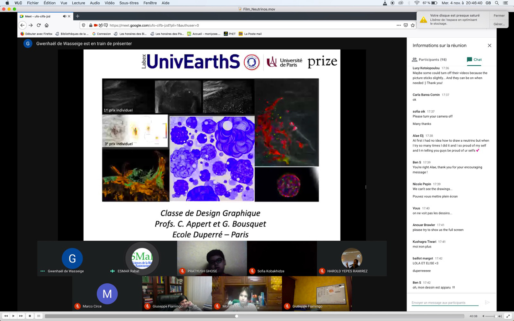Click the ESMAR Rabat participant tile
514x321 pixels.
[142, 258]
